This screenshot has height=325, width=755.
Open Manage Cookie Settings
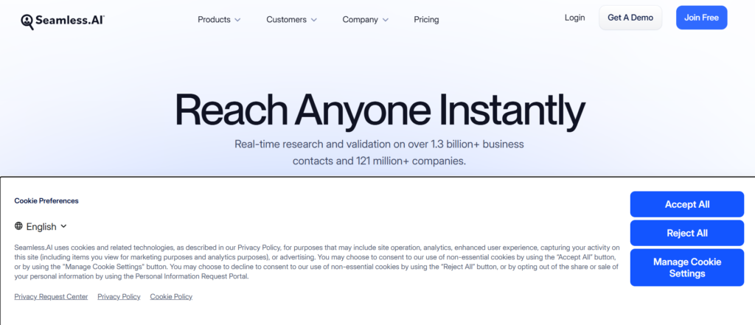coord(686,268)
